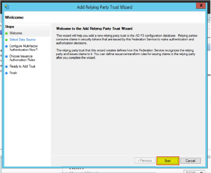This screenshot has height=173, width=211.
Task: Click the wizard window title bar text
Action: tap(105, 7)
